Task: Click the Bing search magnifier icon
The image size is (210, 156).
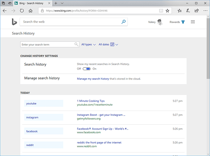Action: pyautogui.click(x=124, y=22)
